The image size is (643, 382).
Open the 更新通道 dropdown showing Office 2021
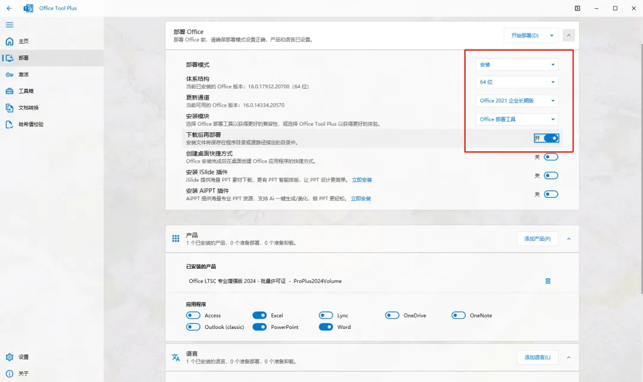pos(517,101)
